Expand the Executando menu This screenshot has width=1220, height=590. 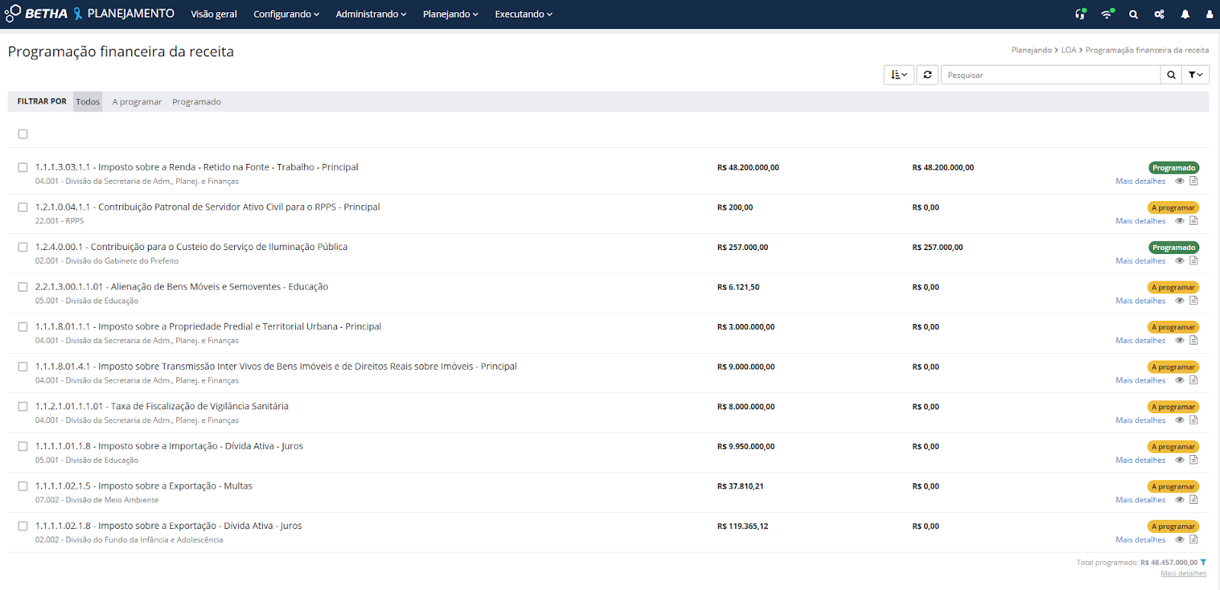523,14
